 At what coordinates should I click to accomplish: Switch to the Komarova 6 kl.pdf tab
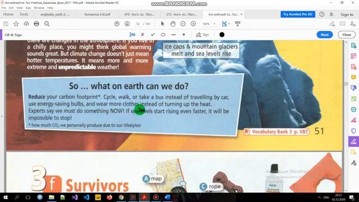pos(97,15)
